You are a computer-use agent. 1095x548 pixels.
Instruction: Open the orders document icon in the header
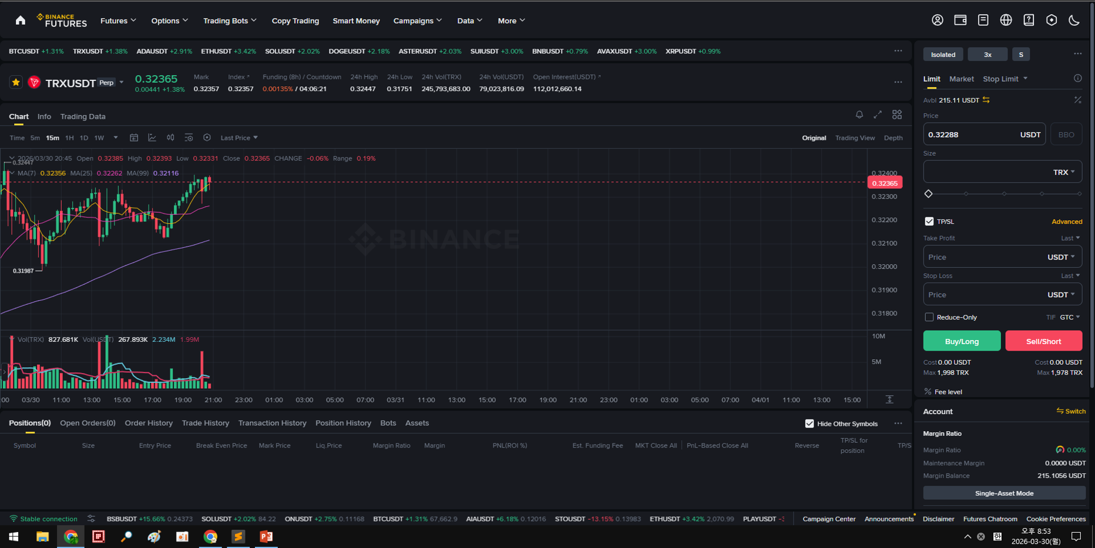click(983, 20)
